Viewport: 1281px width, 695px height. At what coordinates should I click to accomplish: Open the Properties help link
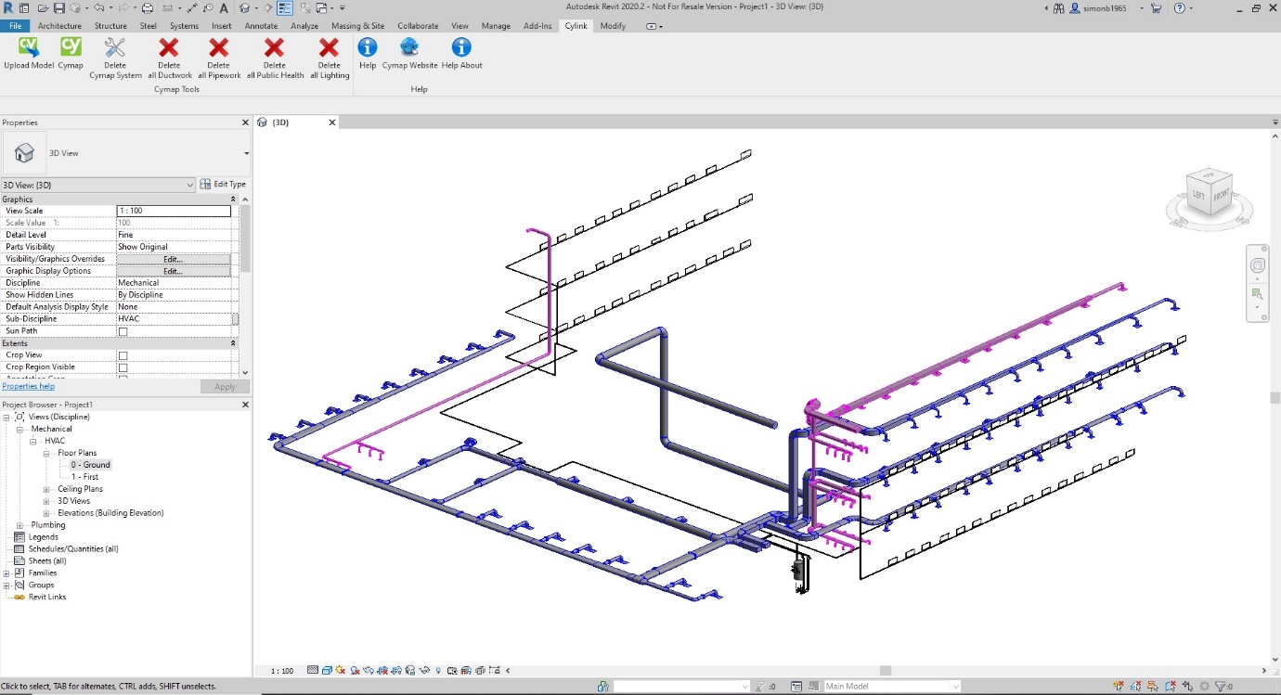(28, 386)
